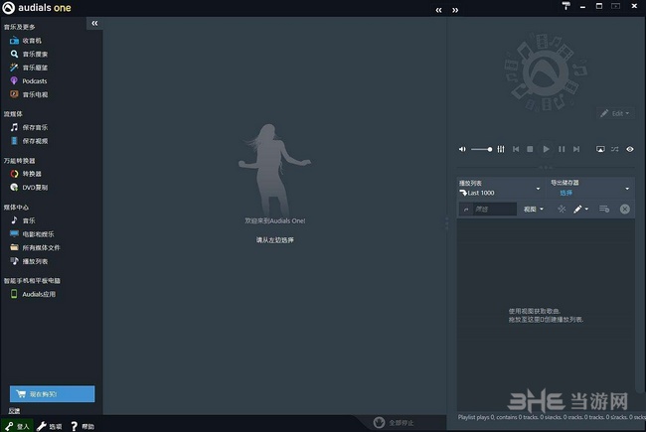This screenshot has width=646, height=432.
Task: Open the View (视图) dropdown
Action: coord(534,210)
